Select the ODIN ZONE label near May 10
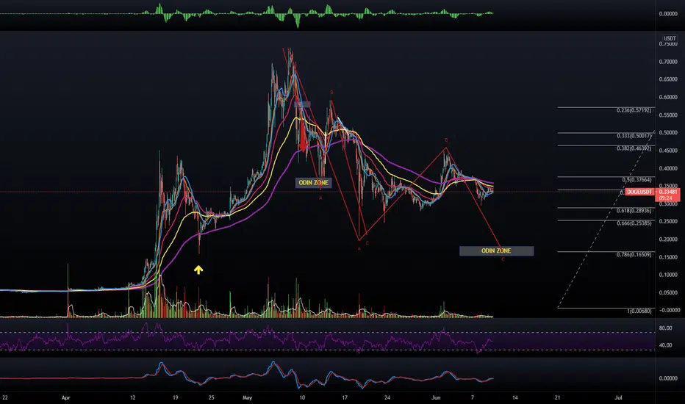 [x=313, y=183]
